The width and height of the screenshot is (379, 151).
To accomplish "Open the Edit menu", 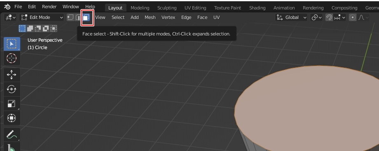I will [x=32, y=7].
